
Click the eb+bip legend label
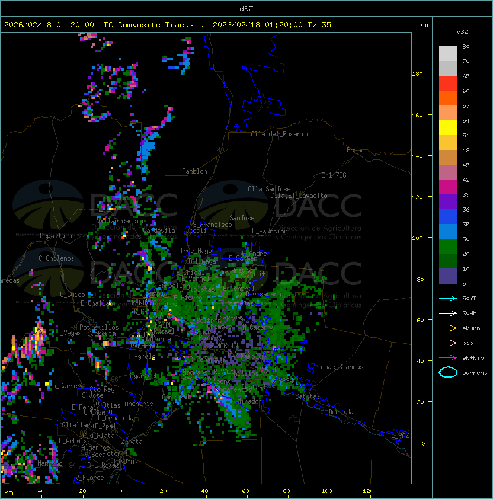point(473,358)
